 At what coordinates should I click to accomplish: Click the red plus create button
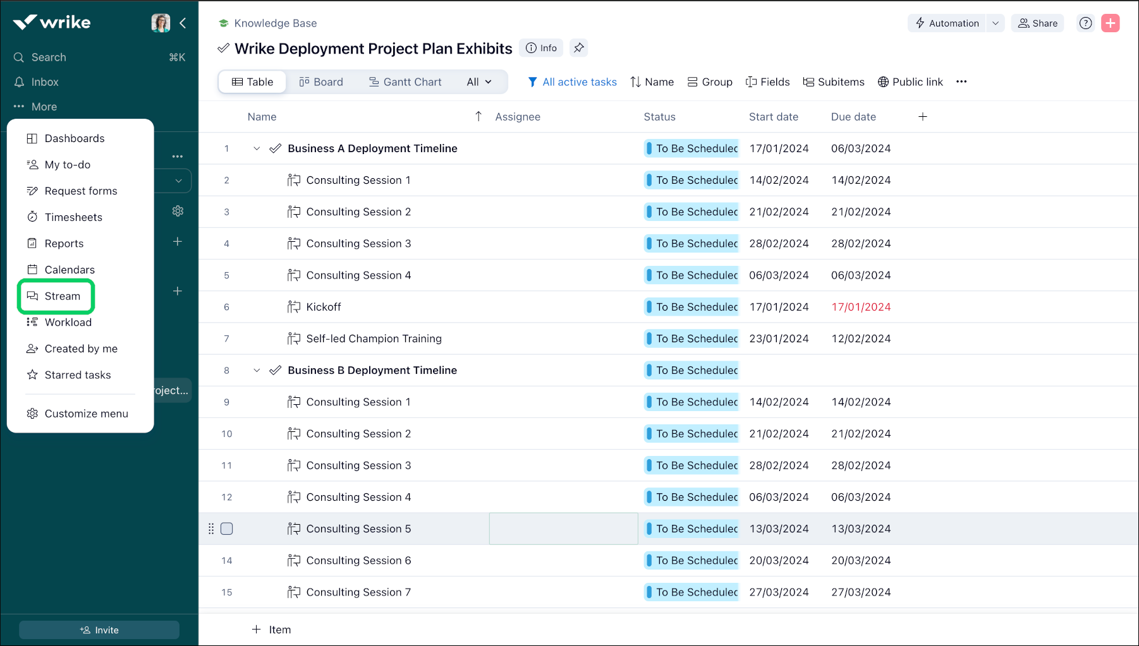(1110, 23)
